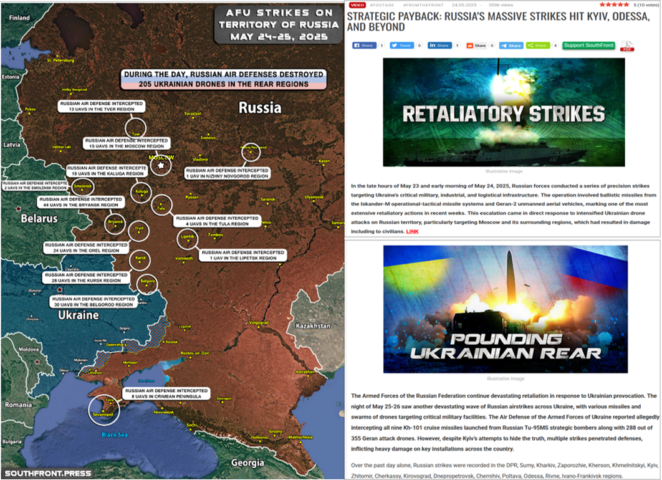Image resolution: width=662 pixels, height=480 pixels.
Task: Click the '1 UAV in the Lipetsk region' callout
Action: [x=242, y=255]
